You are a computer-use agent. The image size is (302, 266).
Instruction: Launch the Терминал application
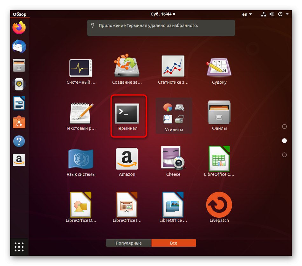pos(127,117)
